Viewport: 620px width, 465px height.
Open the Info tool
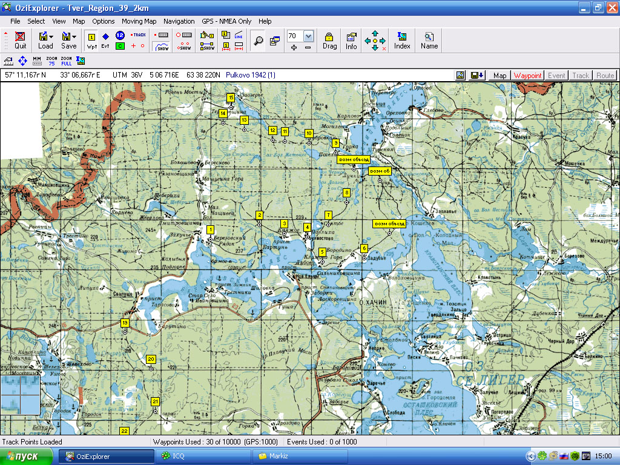point(351,40)
